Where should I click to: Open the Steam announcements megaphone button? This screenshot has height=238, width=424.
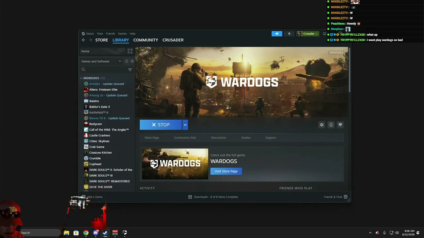point(277,34)
